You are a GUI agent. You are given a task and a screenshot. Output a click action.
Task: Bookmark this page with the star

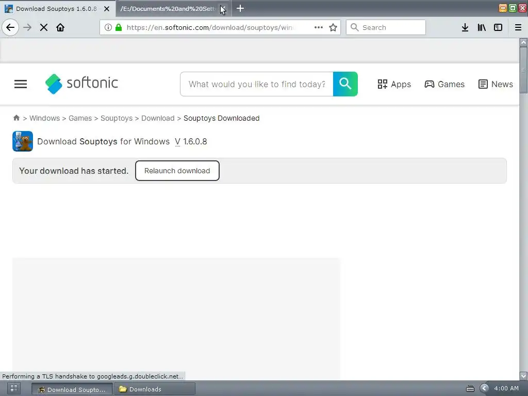[333, 27]
